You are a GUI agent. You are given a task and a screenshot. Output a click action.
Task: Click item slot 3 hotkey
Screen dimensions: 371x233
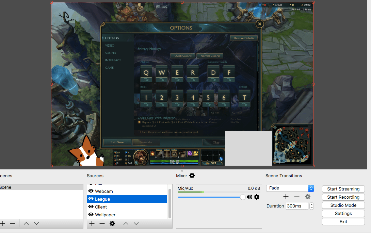pos(177,98)
